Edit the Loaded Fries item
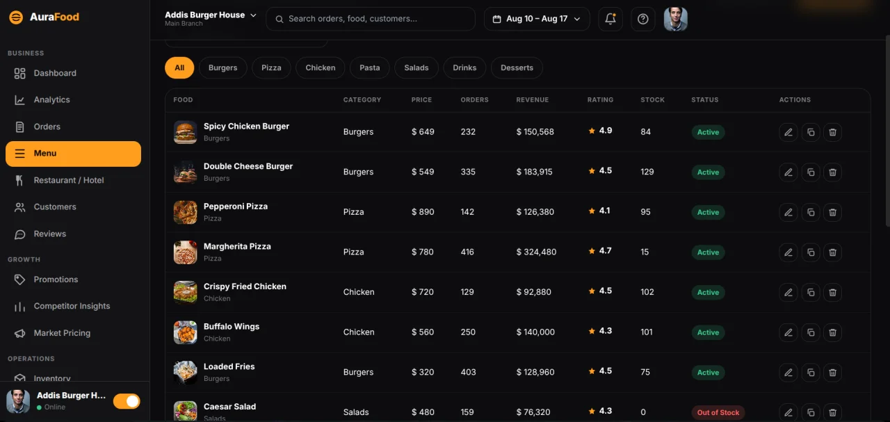890x422 pixels. tap(788, 373)
